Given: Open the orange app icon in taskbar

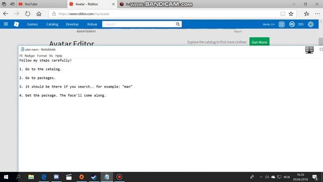Looking at the screenshot, I should coord(82,177).
